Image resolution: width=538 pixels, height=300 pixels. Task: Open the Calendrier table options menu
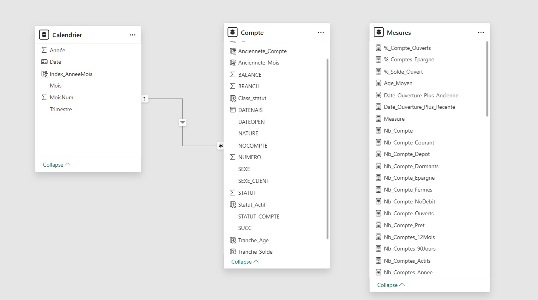pyautogui.click(x=132, y=35)
